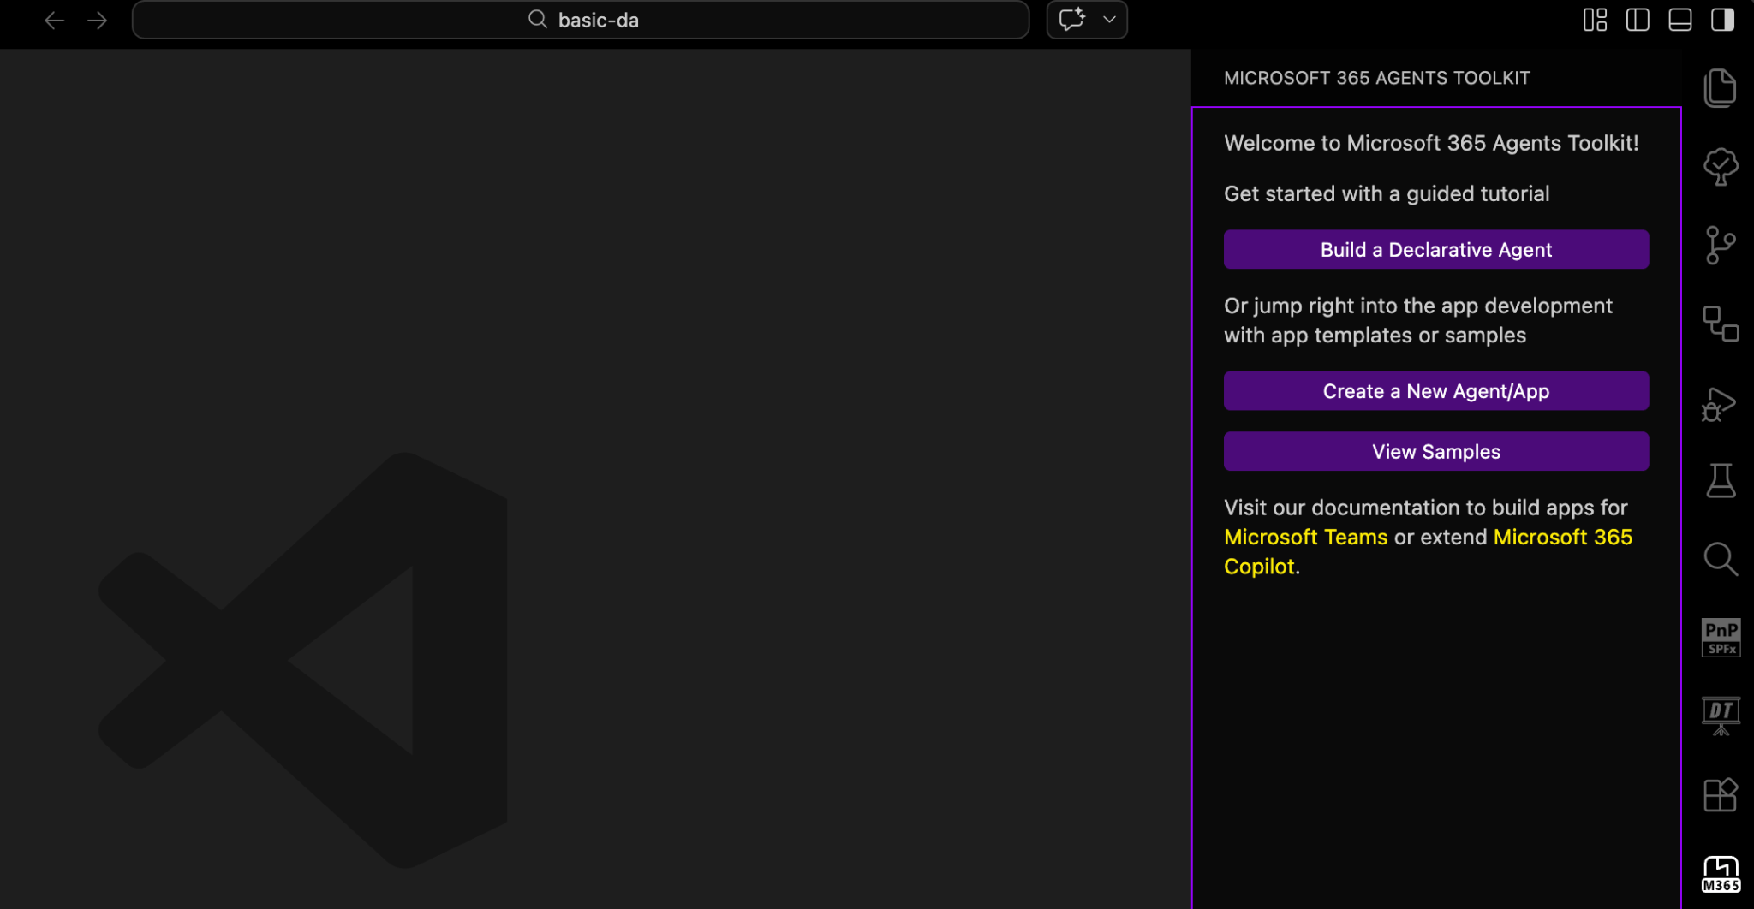Open the Microsoft 365 Copilot documentation link
Screen dimensions: 1754x909
[x=1563, y=537]
